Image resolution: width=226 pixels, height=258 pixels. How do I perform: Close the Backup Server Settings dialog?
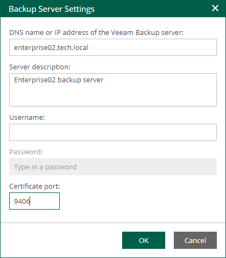[x=215, y=8]
